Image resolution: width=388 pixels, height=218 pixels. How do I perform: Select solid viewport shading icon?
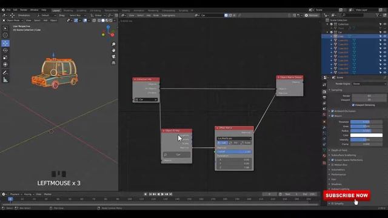103,21
